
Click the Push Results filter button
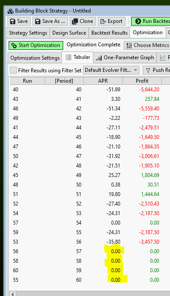(x=157, y=70)
